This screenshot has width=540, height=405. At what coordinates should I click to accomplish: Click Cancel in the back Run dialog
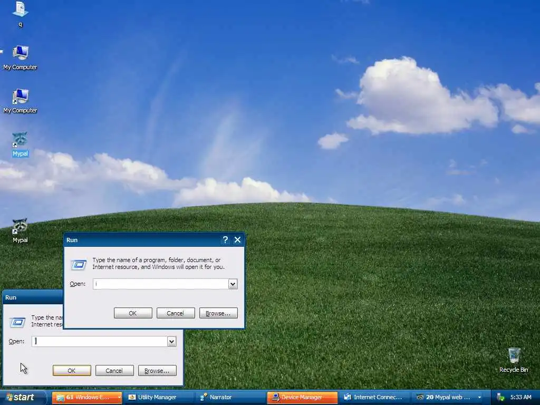click(x=114, y=371)
